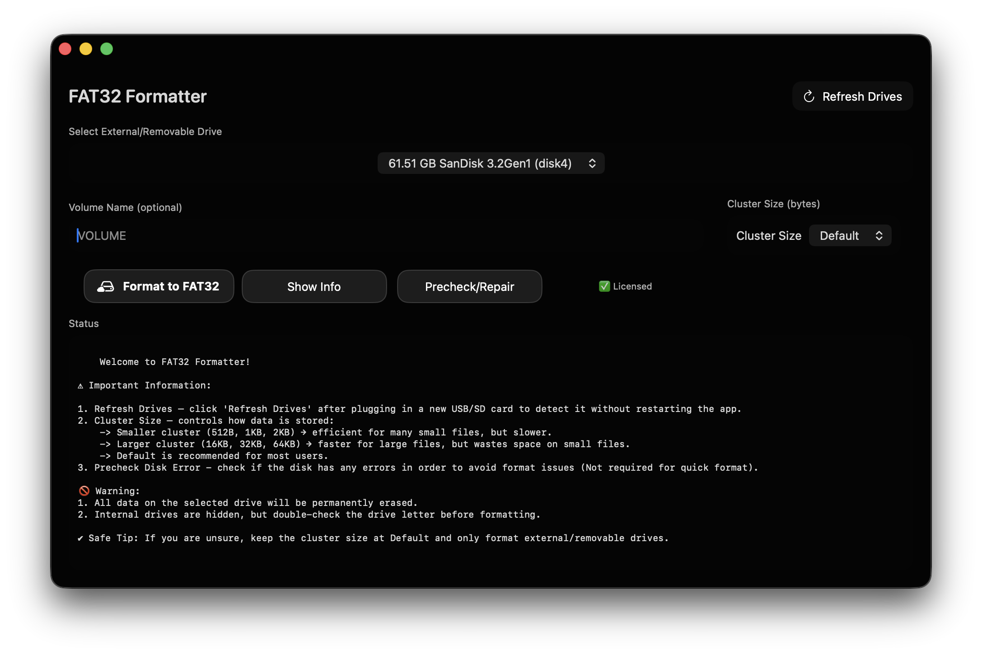Close the window with red button
This screenshot has width=982, height=655.
[x=65, y=49]
